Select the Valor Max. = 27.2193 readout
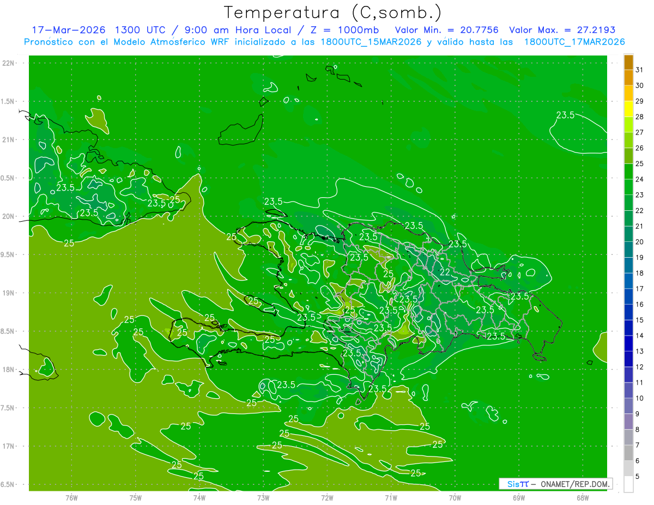The image size is (654, 505). coord(562,30)
